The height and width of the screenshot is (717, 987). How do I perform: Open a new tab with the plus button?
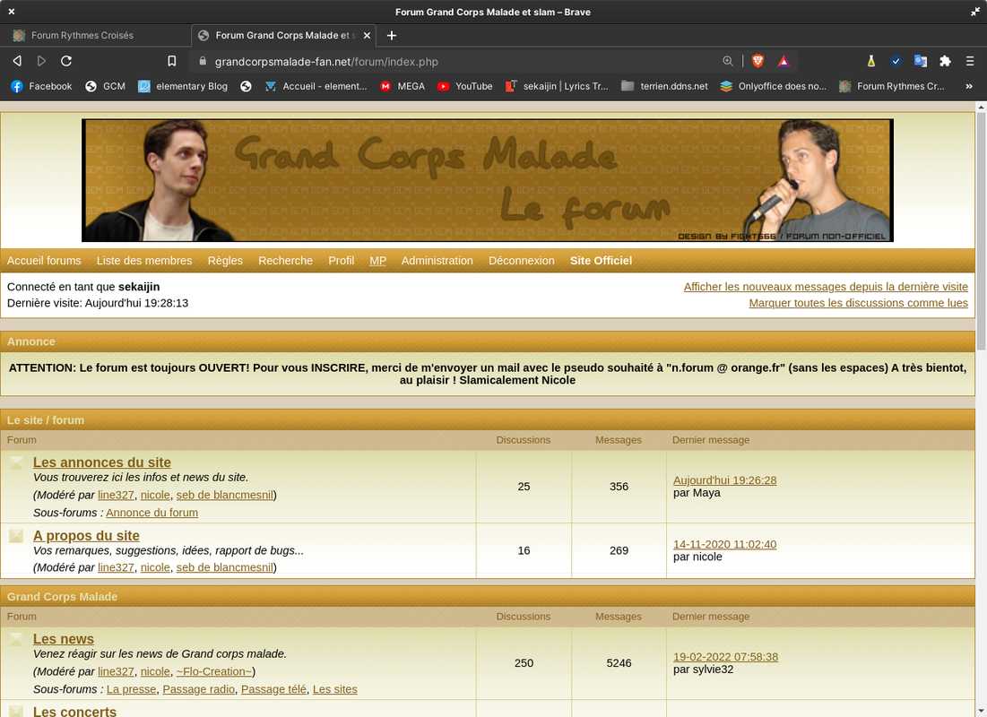[x=392, y=35]
